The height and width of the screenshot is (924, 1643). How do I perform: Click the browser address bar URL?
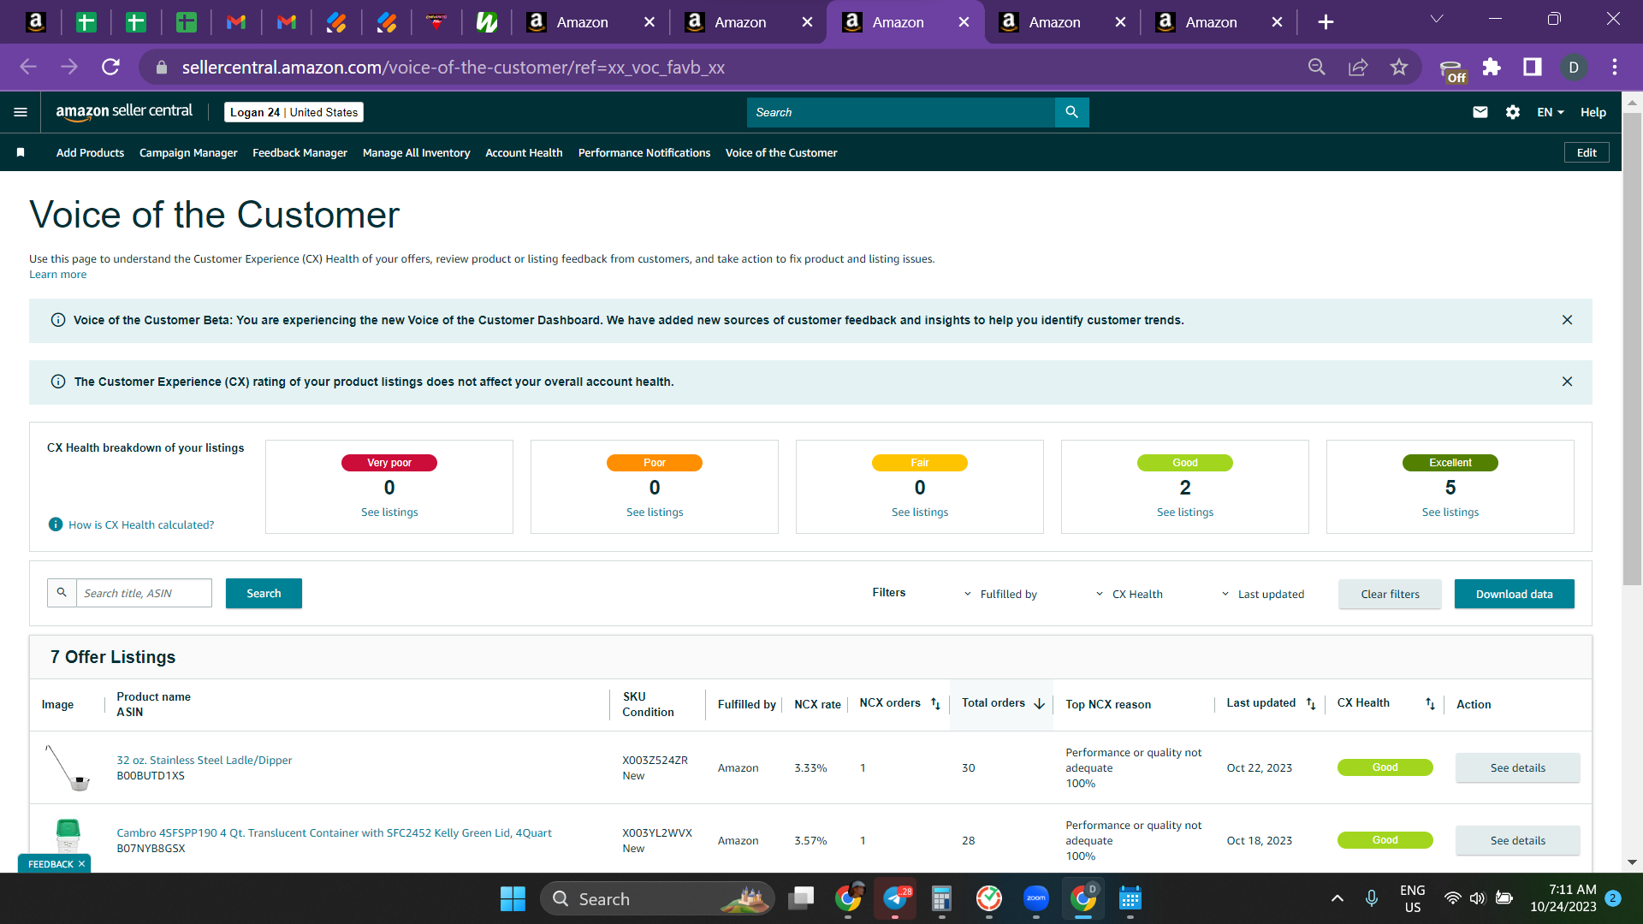pos(453,67)
